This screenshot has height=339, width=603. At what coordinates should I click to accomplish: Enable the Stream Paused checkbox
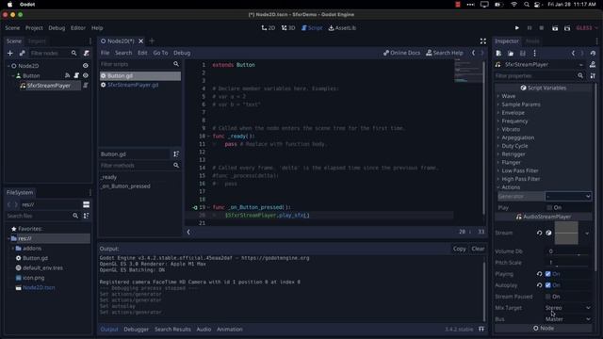coord(548,297)
